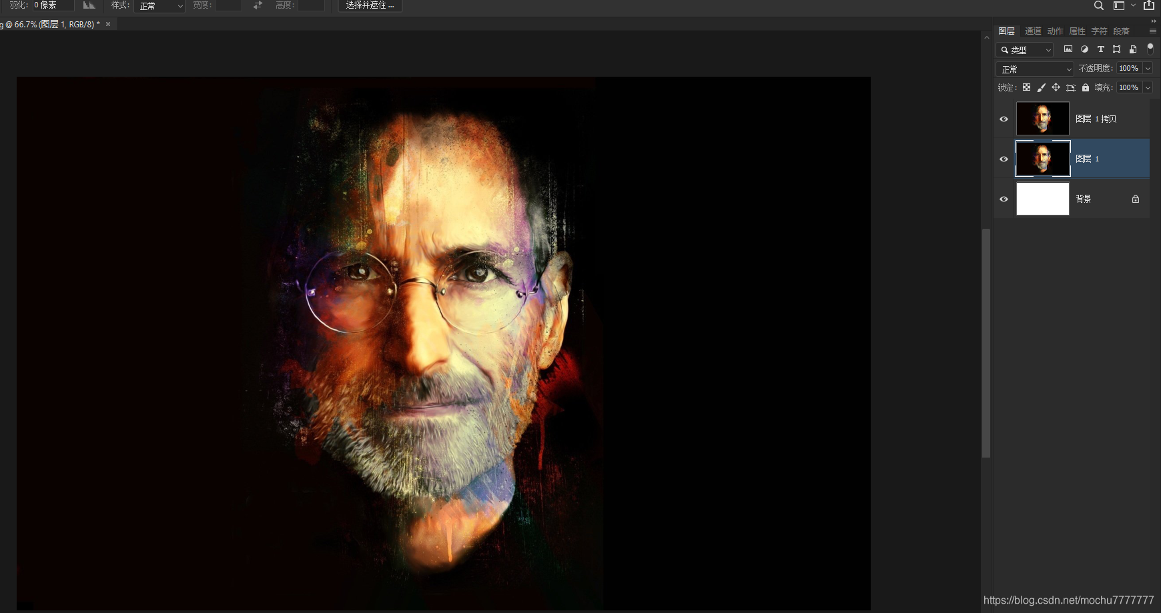Click the opacity 100% value field

click(x=1130, y=69)
